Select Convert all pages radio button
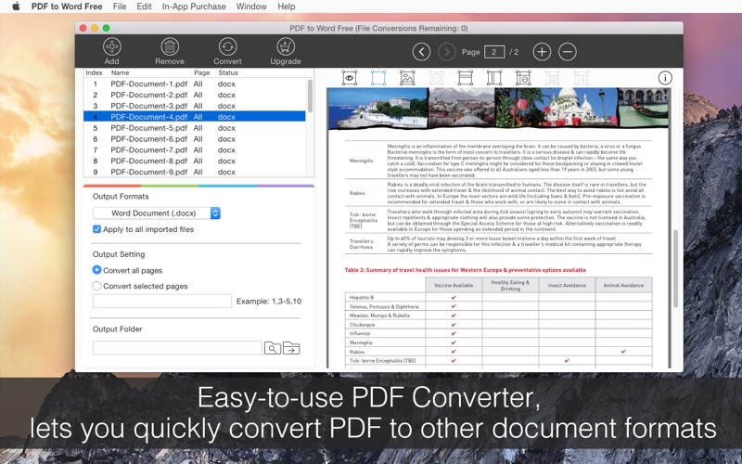The width and height of the screenshot is (742, 464). click(x=97, y=270)
